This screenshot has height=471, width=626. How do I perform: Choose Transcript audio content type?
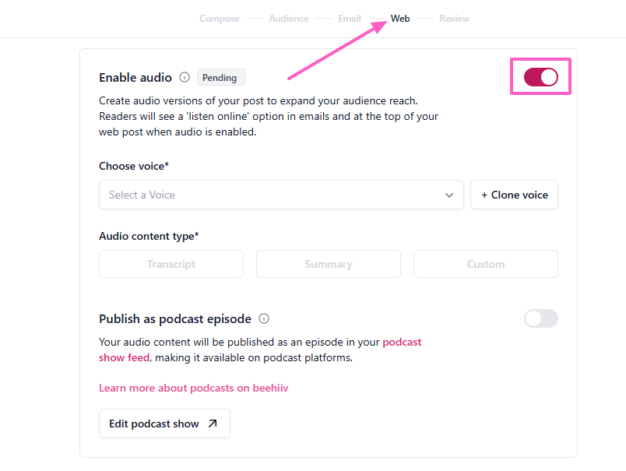(x=171, y=264)
